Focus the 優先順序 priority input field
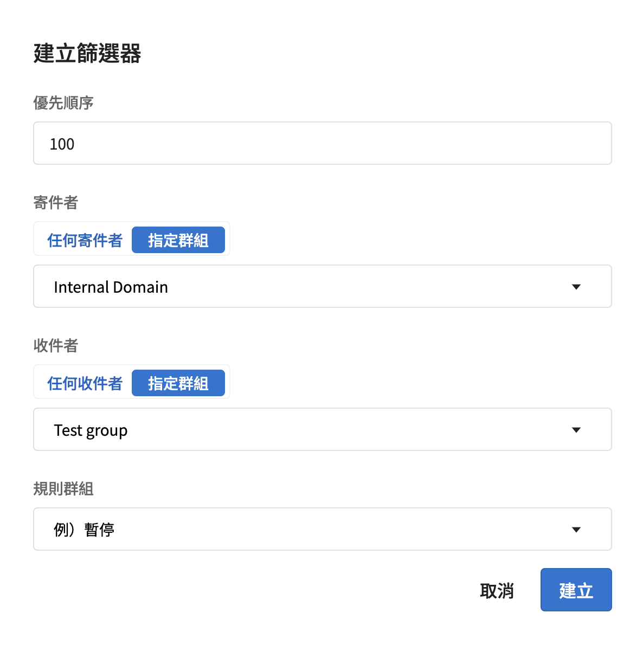The width and height of the screenshot is (643, 645). pos(323,143)
